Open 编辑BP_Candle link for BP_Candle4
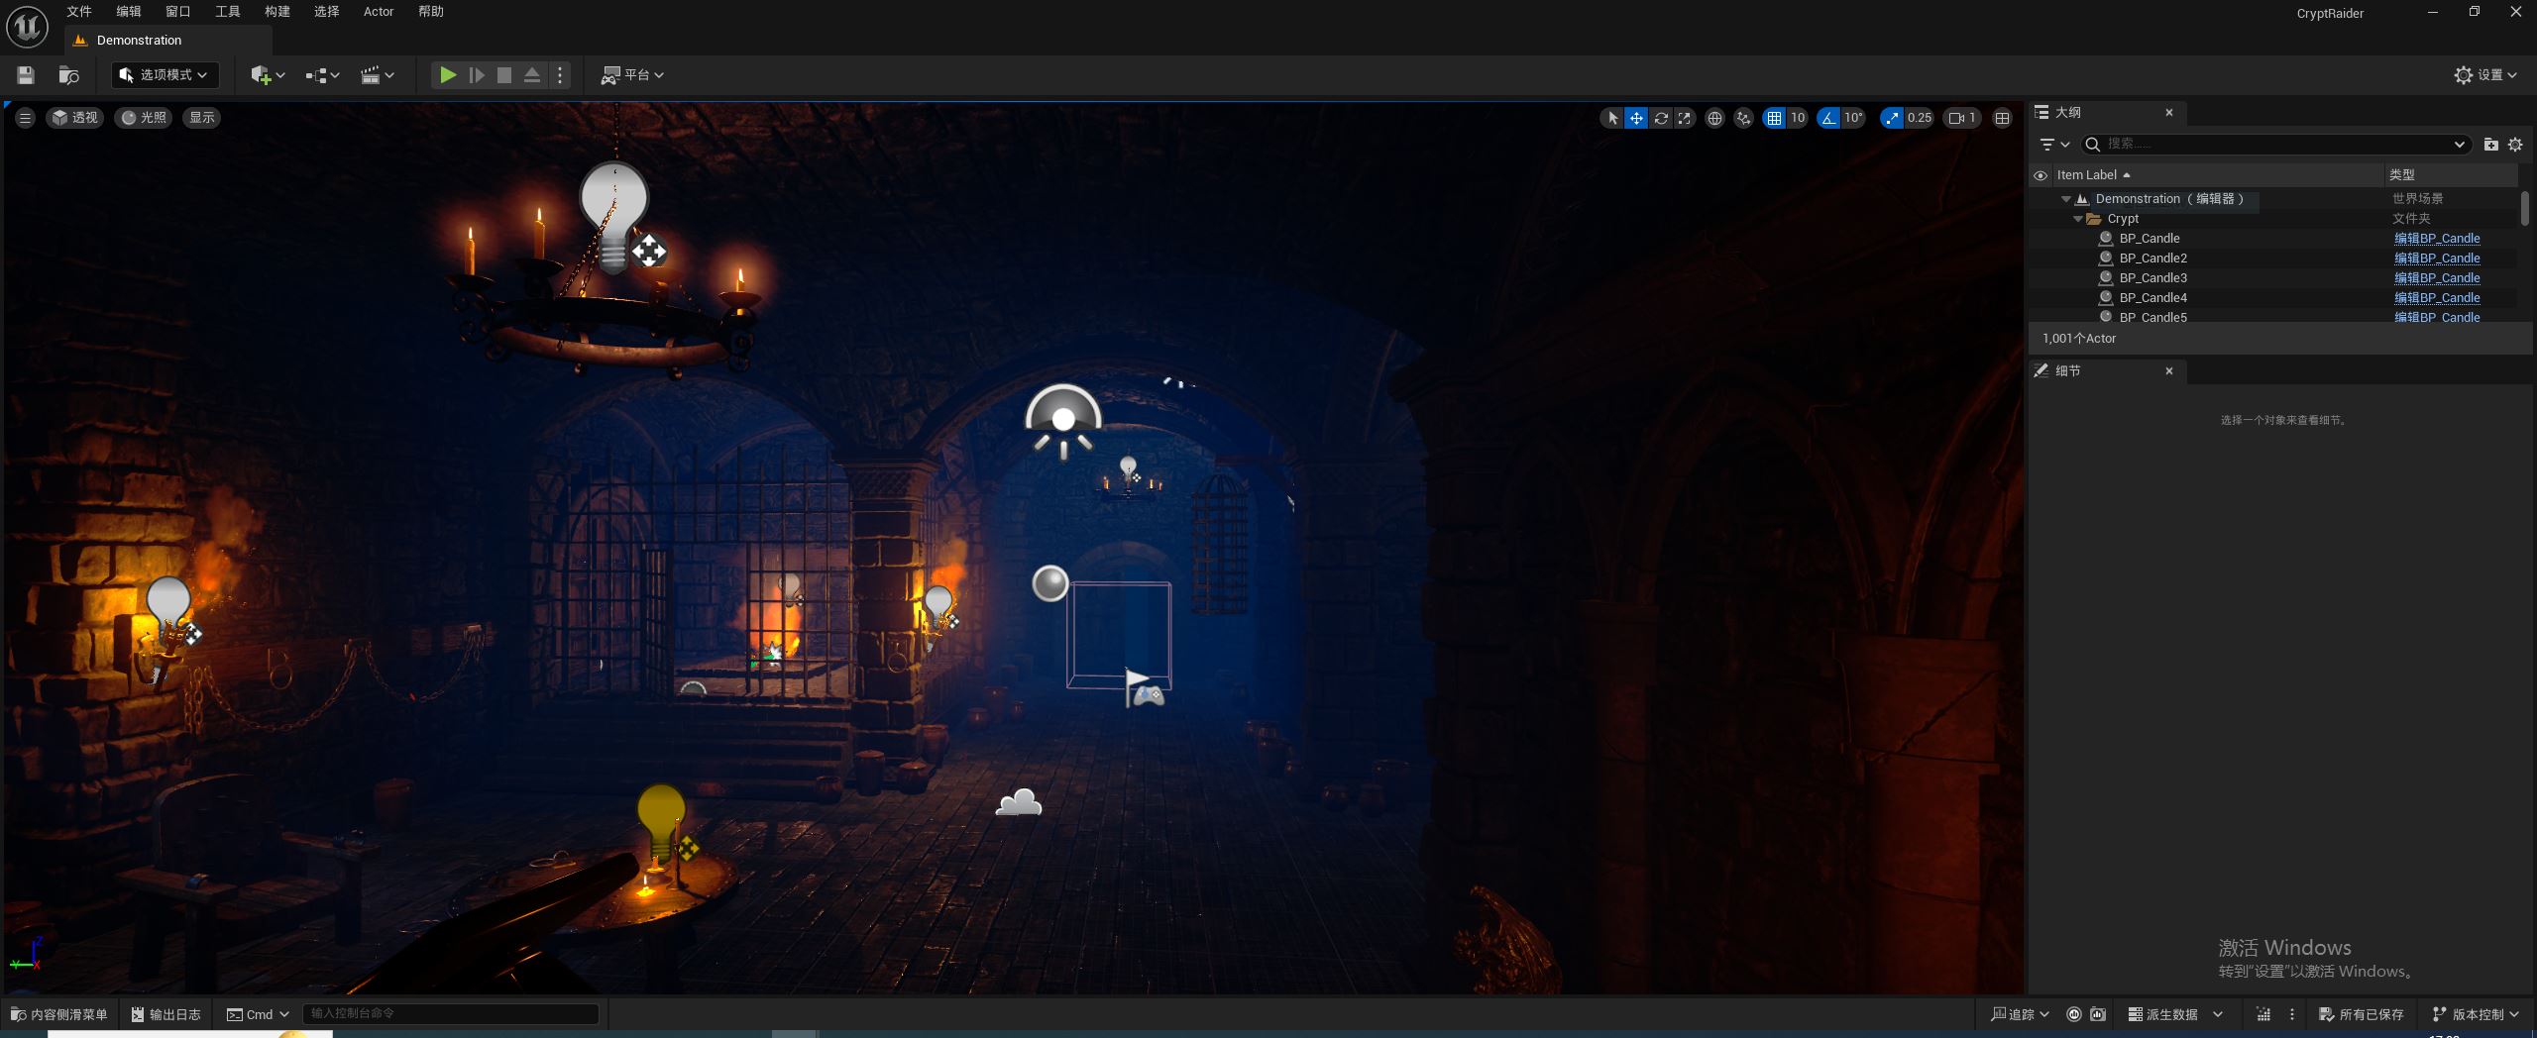Viewport: 2537px width, 1038px height. [x=2437, y=298]
